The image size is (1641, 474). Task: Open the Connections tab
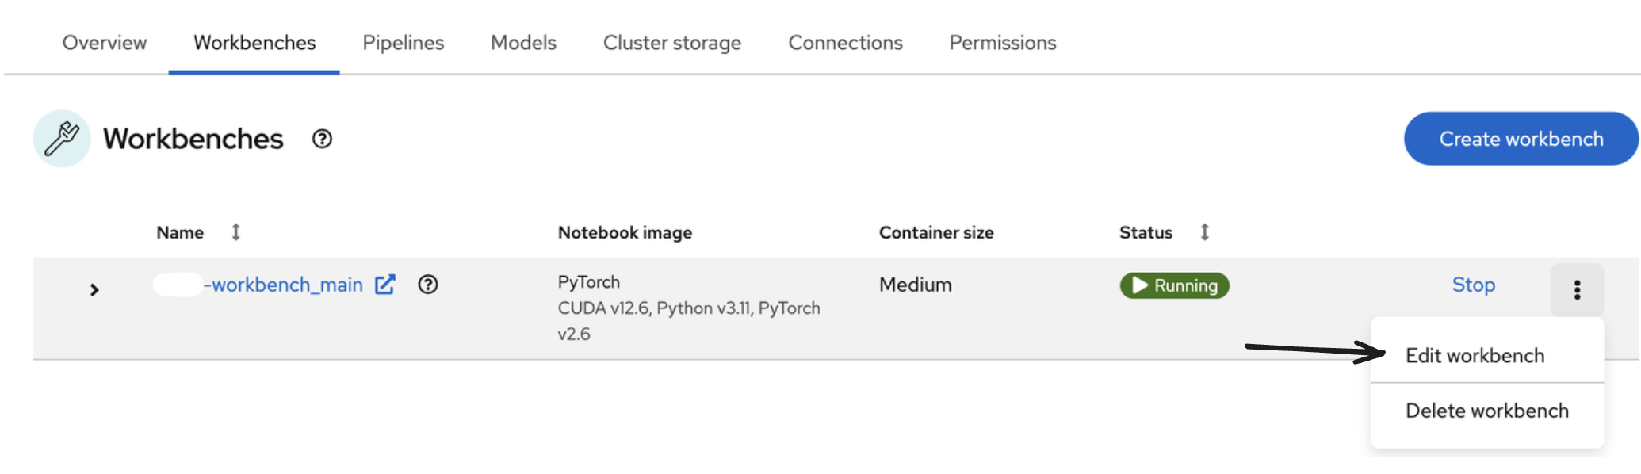(x=845, y=43)
